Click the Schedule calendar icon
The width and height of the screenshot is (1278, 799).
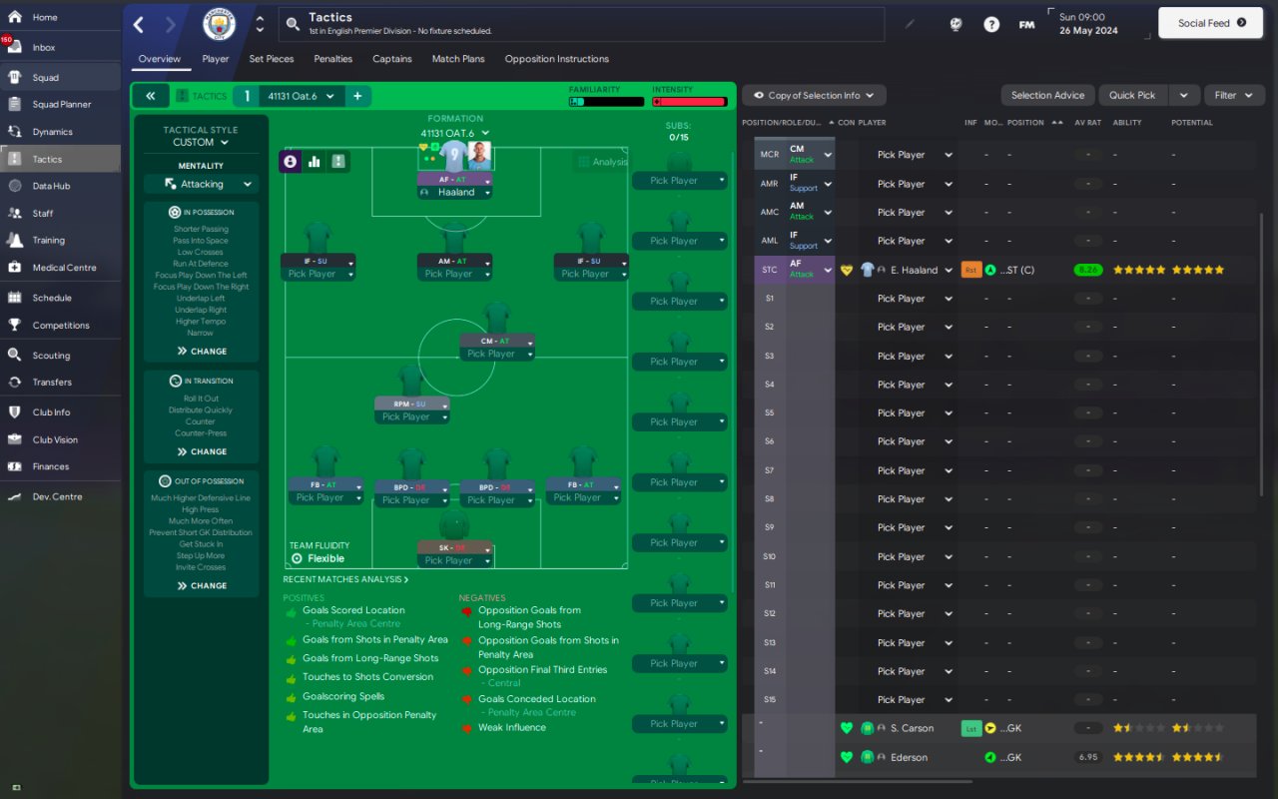pos(14,298)
